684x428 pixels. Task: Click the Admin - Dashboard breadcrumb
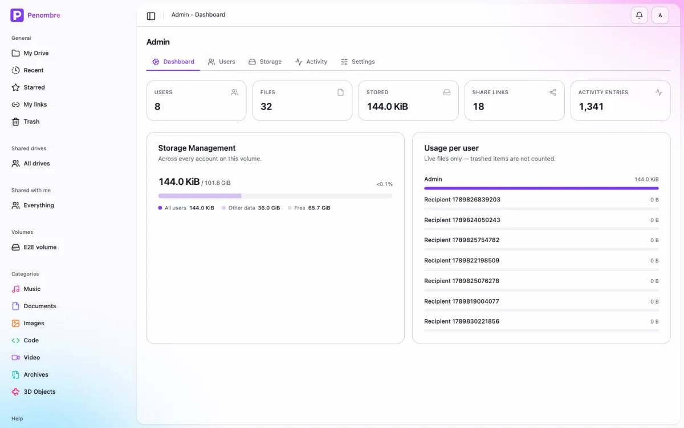coord(198,15)
